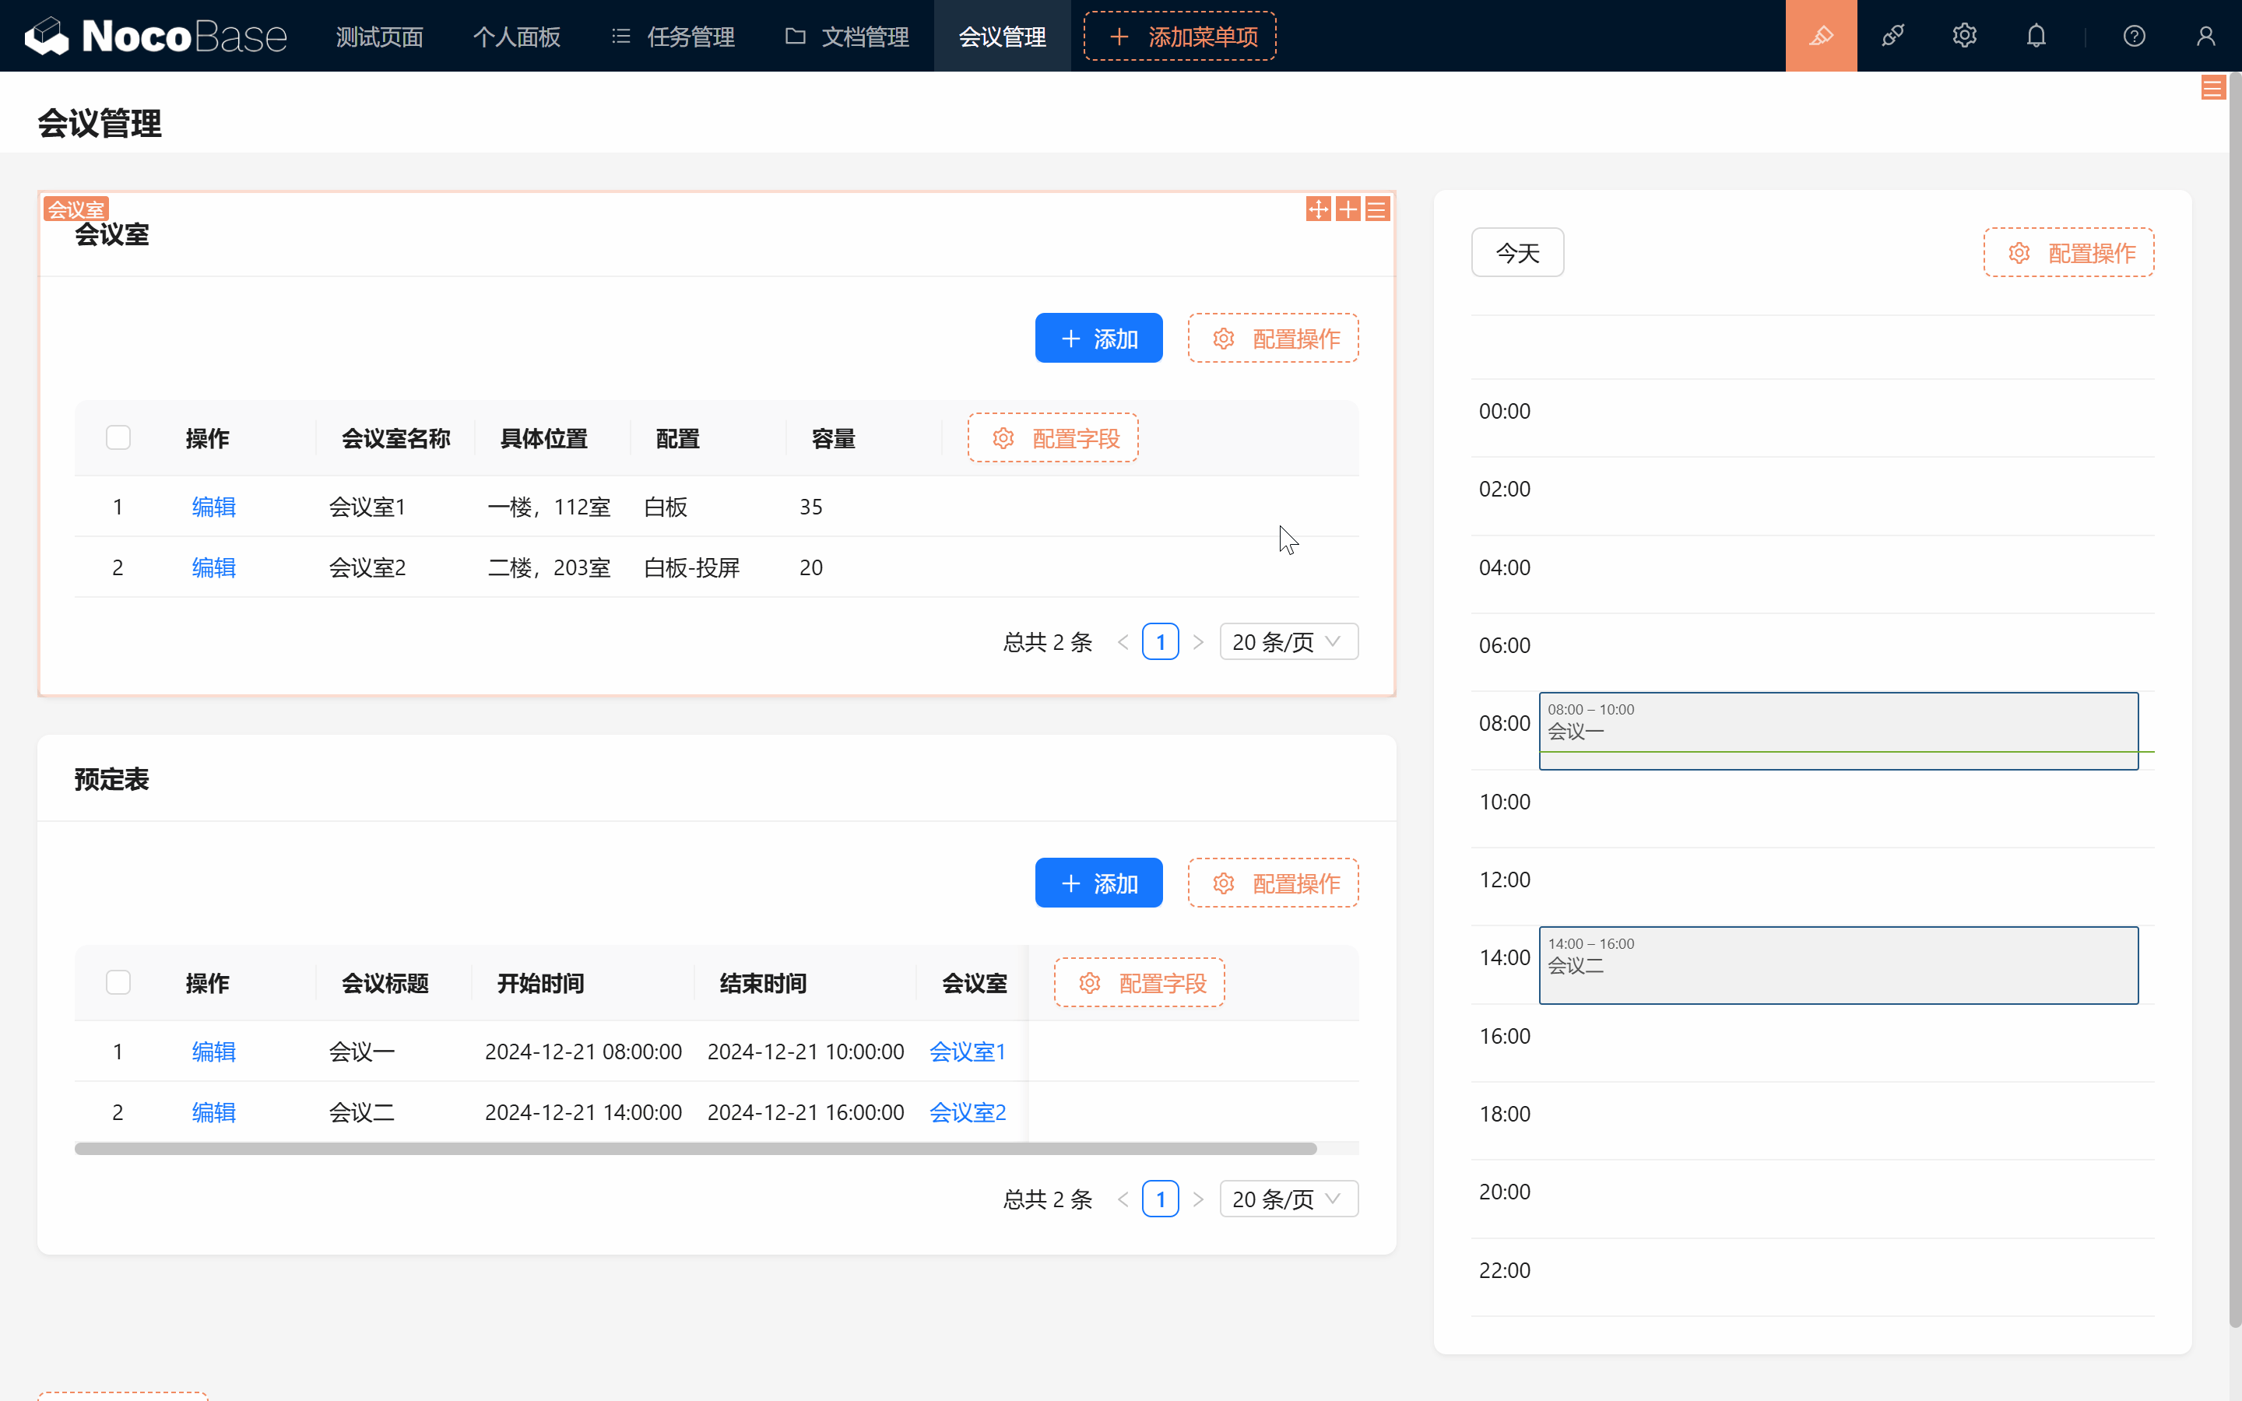Screen dimensions: 2242x1401
Task: Open 会议室 block settings menu icon
Action: 1376,209
